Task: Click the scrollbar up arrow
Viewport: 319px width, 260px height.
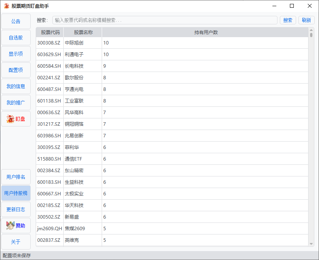Action: (311, 30)
